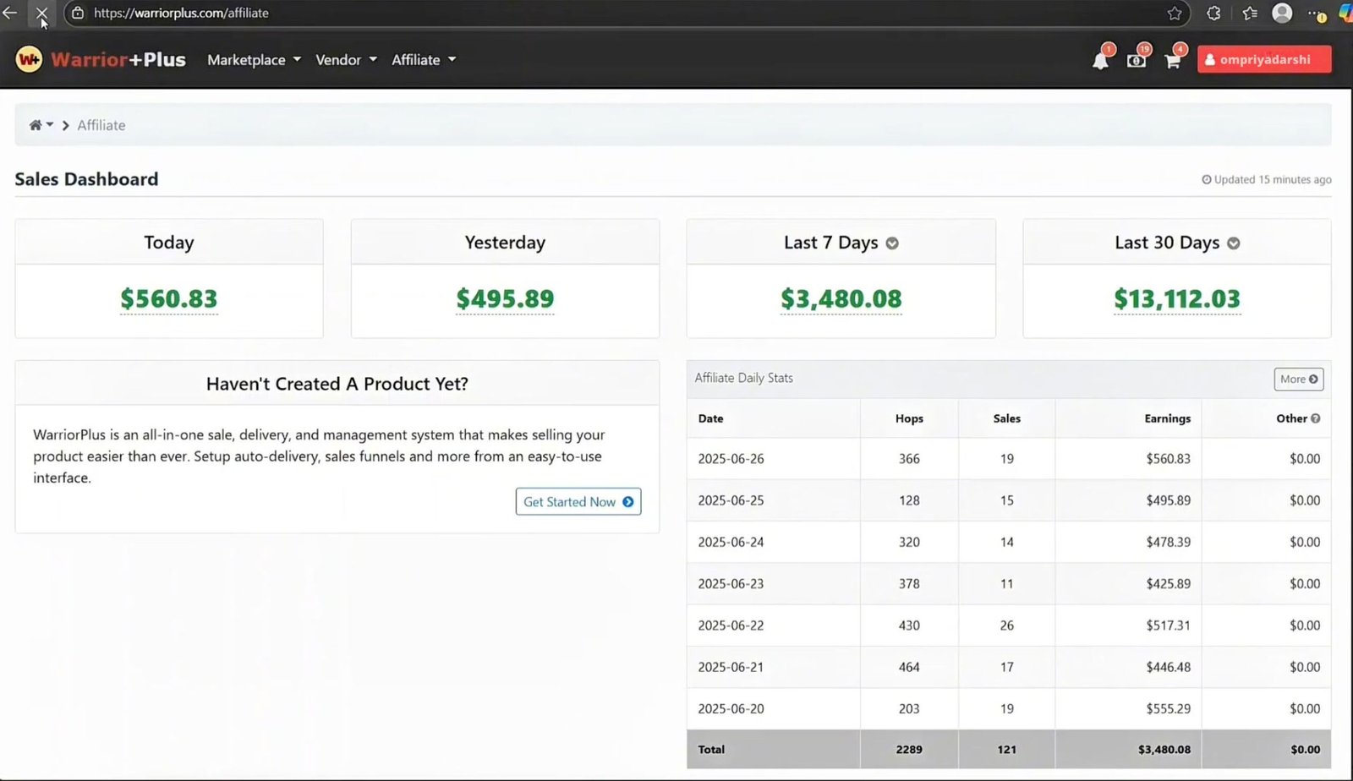Screen dimensions: 1353x781
Task: Open the money payments icon
Action: [1137, 59]
